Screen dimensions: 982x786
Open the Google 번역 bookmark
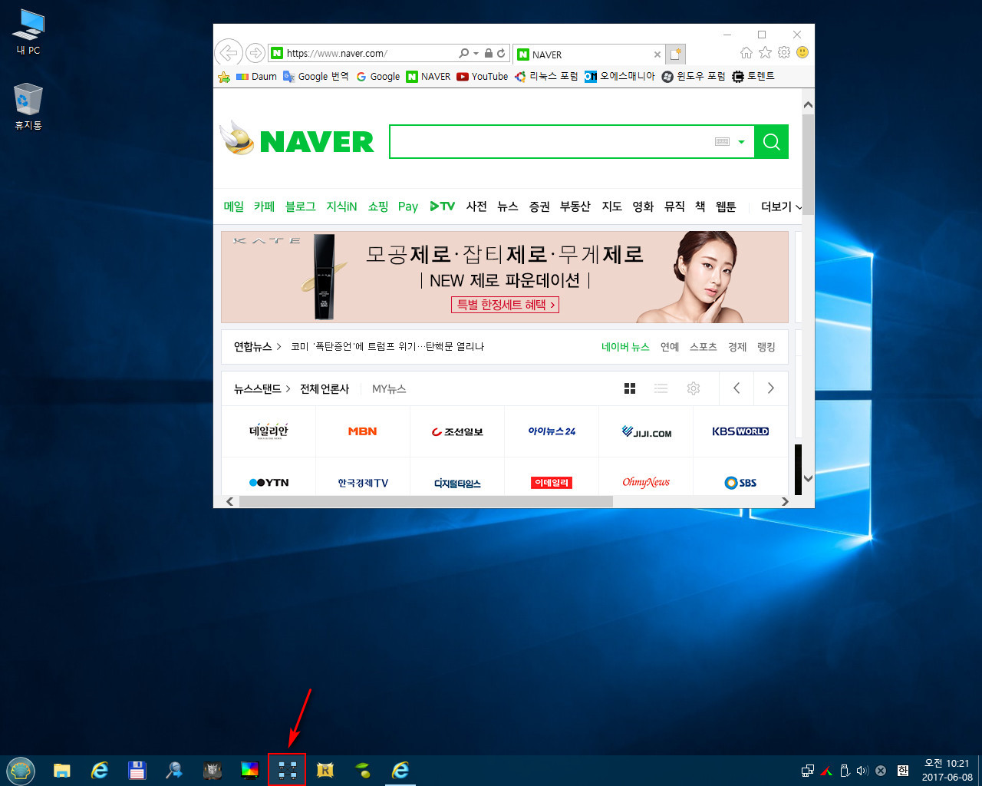pos(315,77)
